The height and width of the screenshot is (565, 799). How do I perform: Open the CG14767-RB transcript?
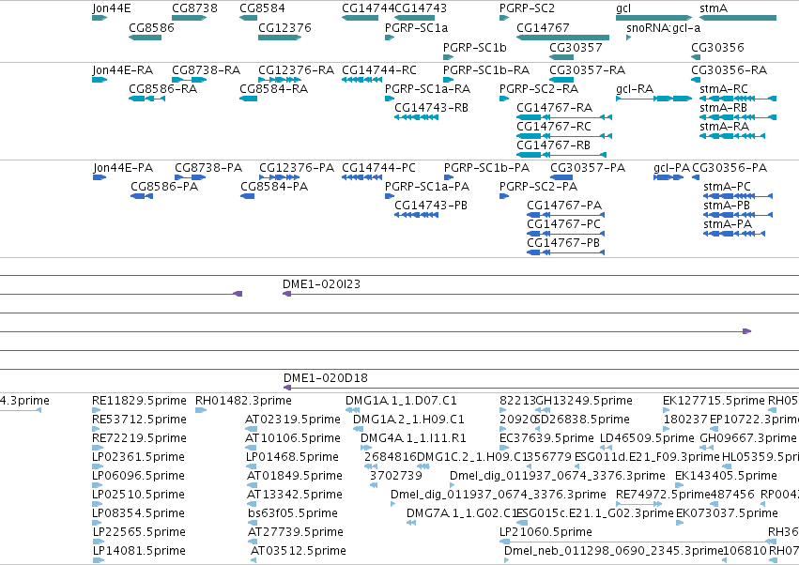[x=561, y=155]
